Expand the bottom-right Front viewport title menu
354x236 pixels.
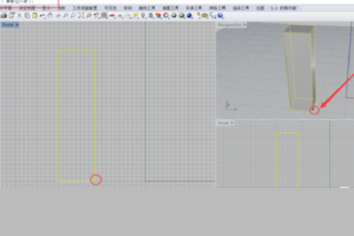[225, 123]
